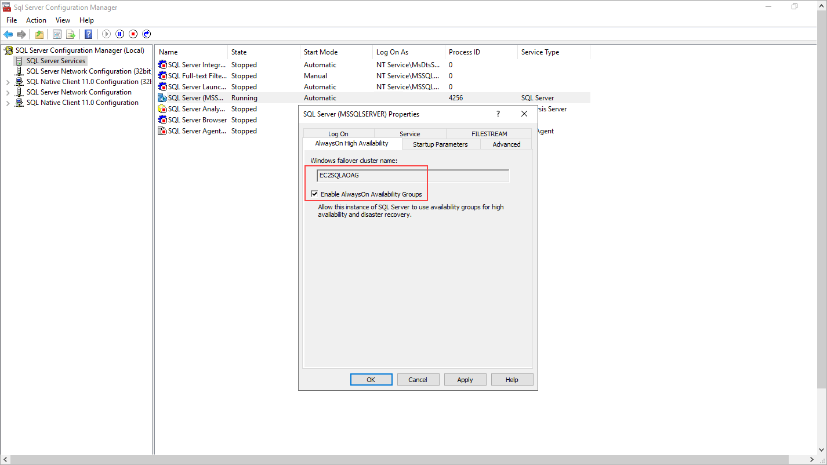The image size is (827, 465).
Task: Click the Apply button
Action: tap(465, 379)
